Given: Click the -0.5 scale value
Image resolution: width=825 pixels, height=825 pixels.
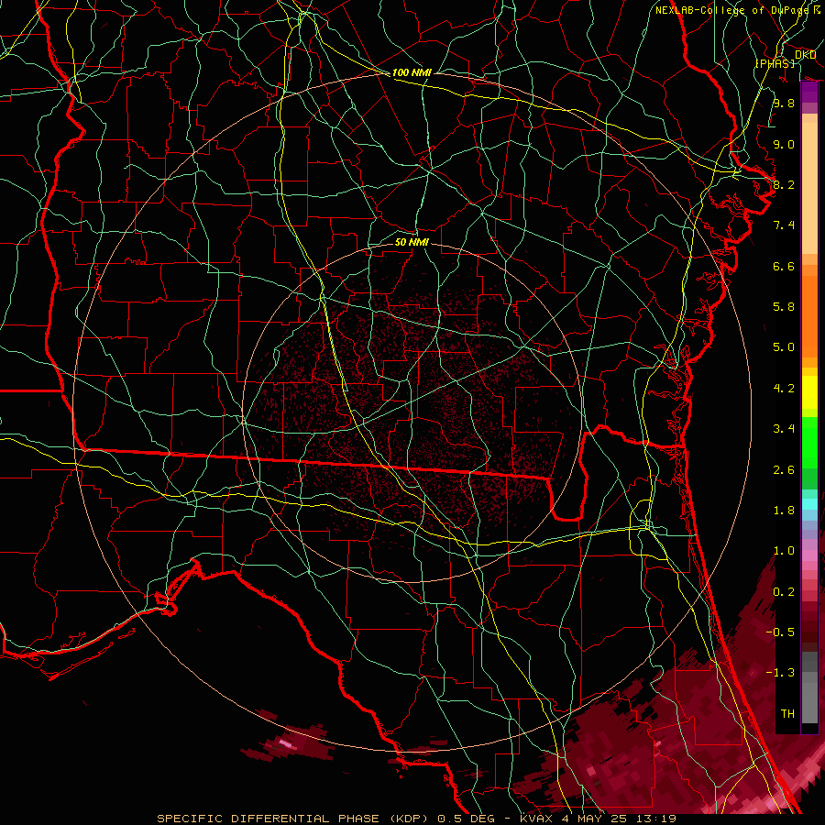Looking at the screenshot, I should coord(780,632).
